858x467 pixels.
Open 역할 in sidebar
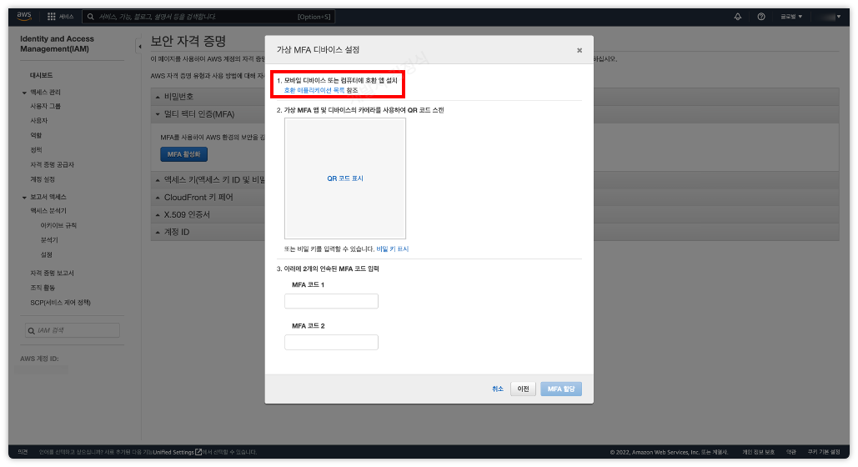point(36,135)
